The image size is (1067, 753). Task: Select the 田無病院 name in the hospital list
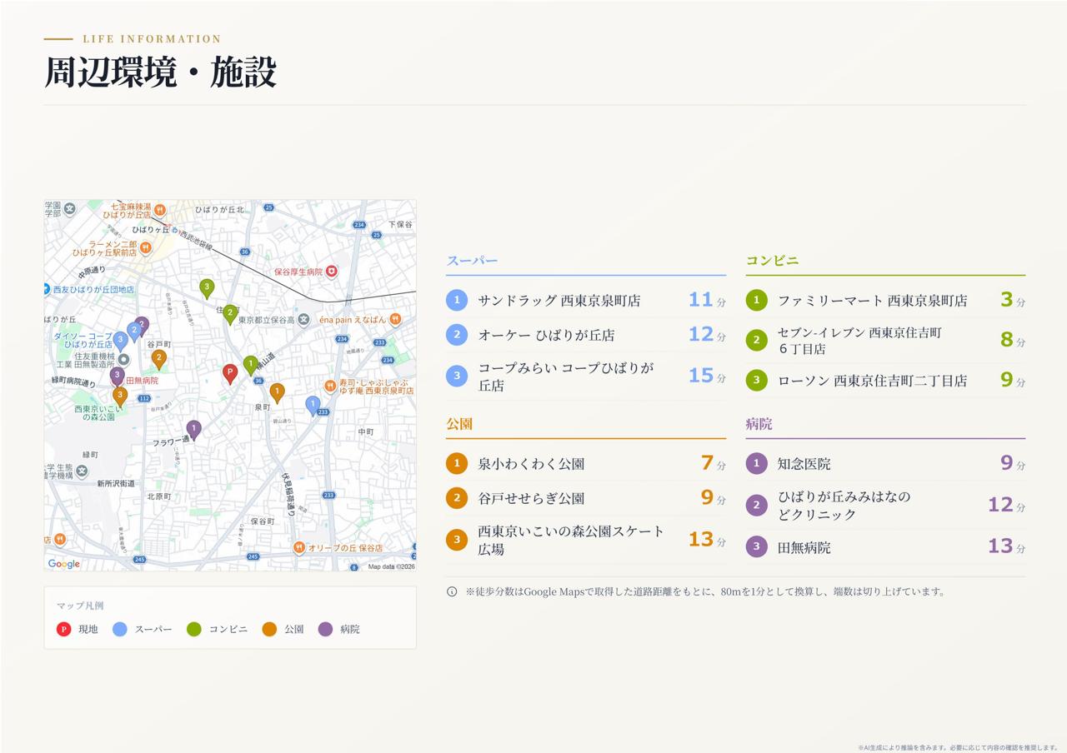point(804,547)
